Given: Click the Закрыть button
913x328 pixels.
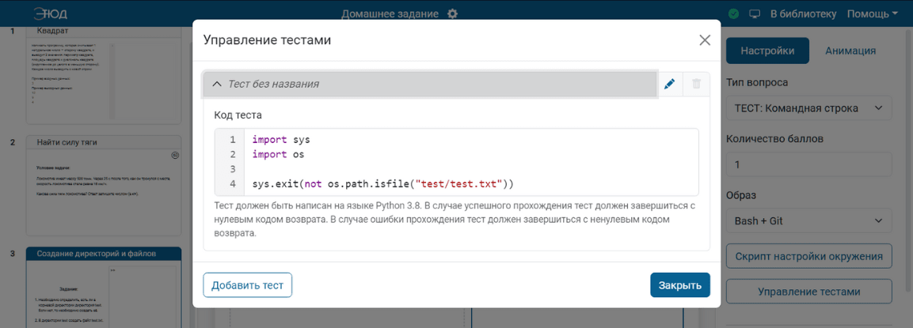Looking at the screenshot, I should [x=680, y=285].
